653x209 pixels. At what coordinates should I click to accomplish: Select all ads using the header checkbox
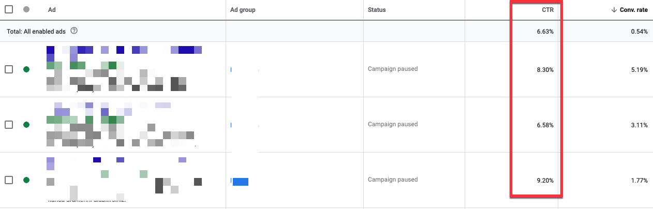9,9
